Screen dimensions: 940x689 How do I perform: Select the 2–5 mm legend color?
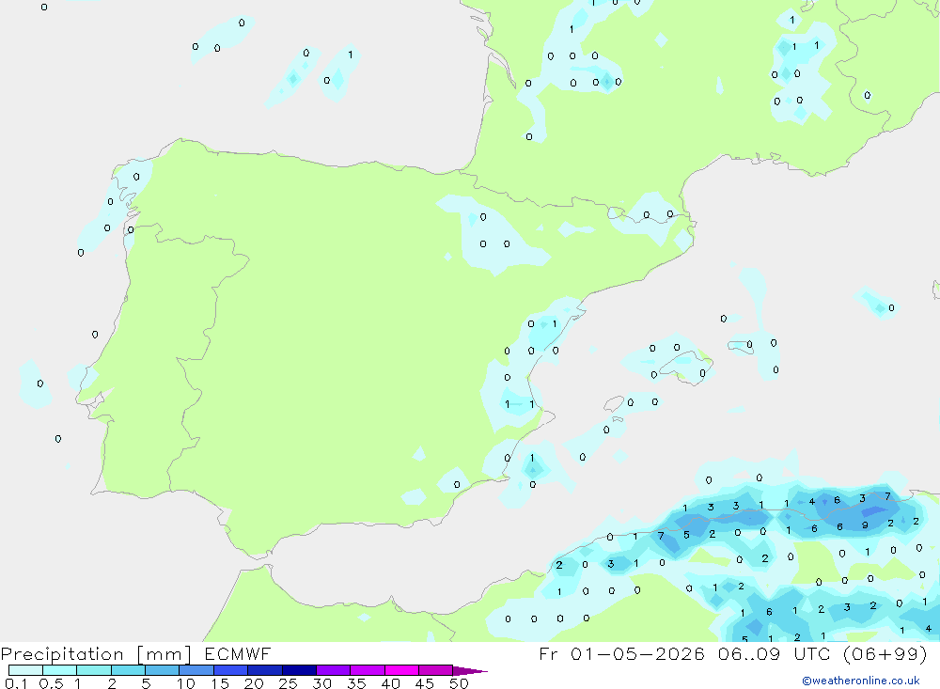pos(128,670)
